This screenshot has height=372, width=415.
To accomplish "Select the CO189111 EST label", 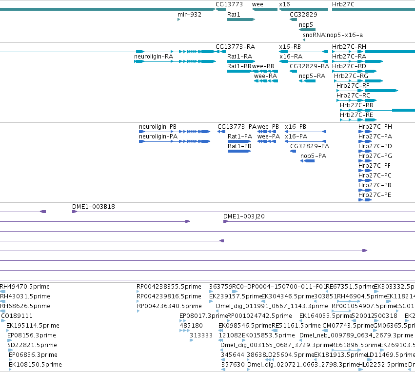I will [17, 316].
